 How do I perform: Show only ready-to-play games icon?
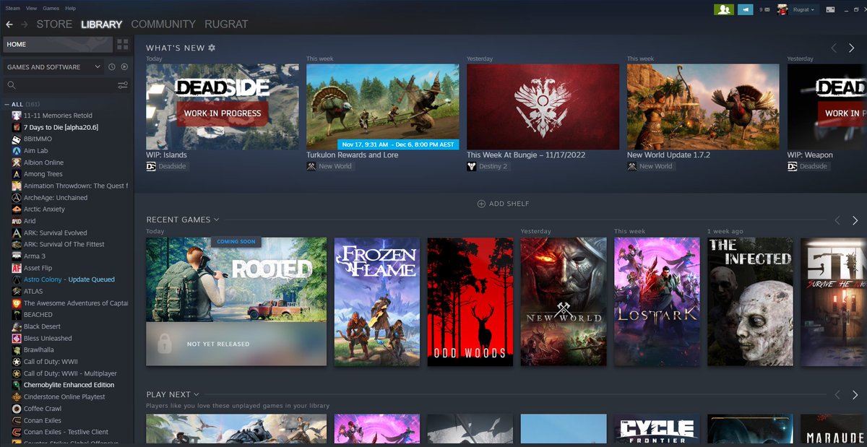[124, 67]
